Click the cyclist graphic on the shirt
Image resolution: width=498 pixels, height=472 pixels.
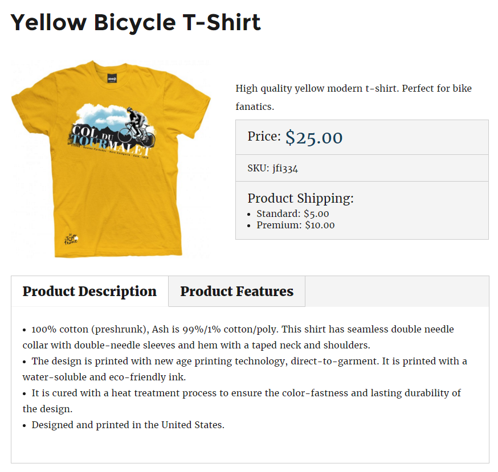(x=137, y=127)
